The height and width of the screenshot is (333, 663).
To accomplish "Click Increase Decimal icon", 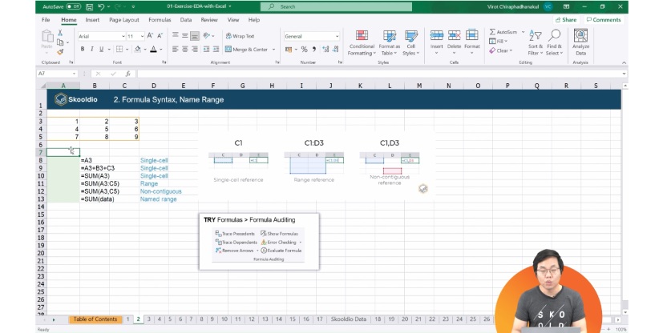I will (x=325, y=50).
